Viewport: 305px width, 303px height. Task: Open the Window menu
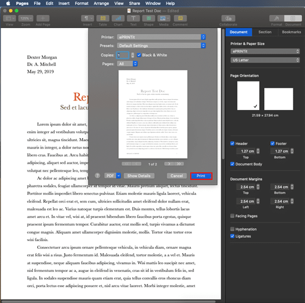click(153, 3)
